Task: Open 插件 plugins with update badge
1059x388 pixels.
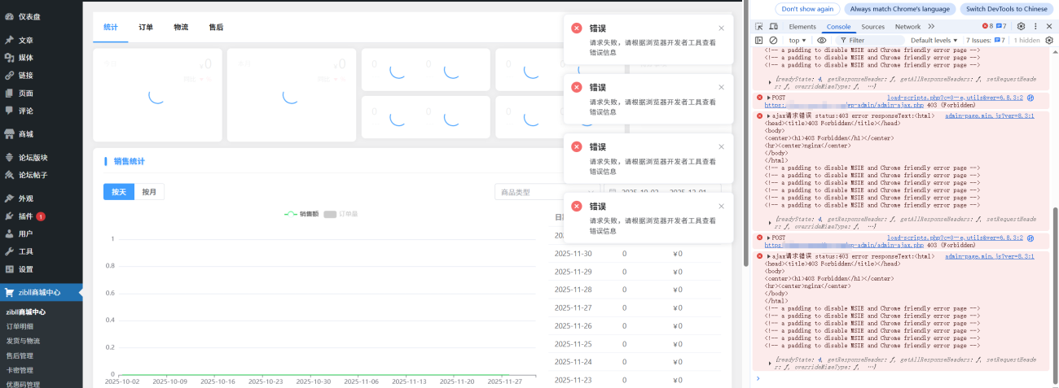Action: [x=26, y=216]
